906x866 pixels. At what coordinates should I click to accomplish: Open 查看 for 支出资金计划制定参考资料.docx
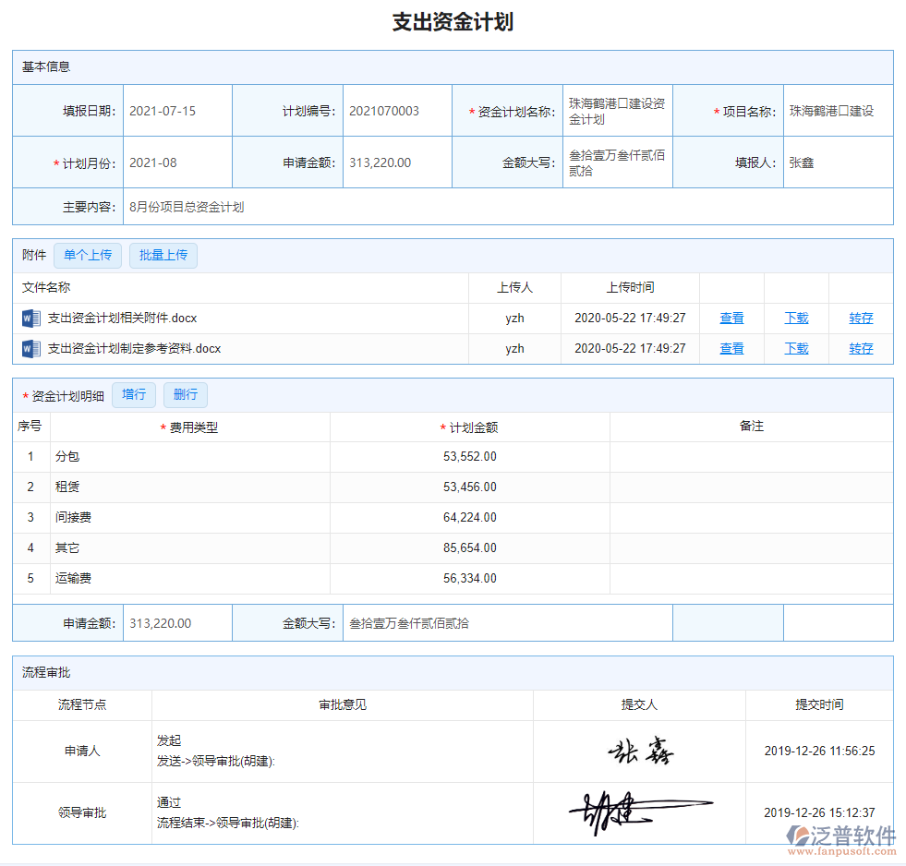pyautogui.click(x=731, y=348)
